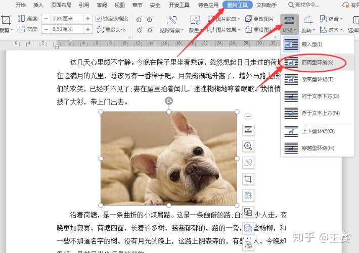
Task: Toggle the 锁定纵横比 checkbox
Action: pos(99,19)
